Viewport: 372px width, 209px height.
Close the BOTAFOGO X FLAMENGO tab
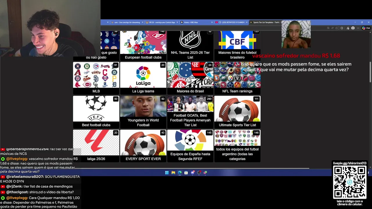(247, 22)
